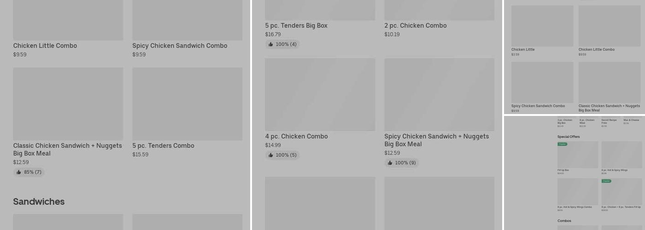
Task: Click the thumbs-up icon beside 100% (9)
Action: coord(390,163)
